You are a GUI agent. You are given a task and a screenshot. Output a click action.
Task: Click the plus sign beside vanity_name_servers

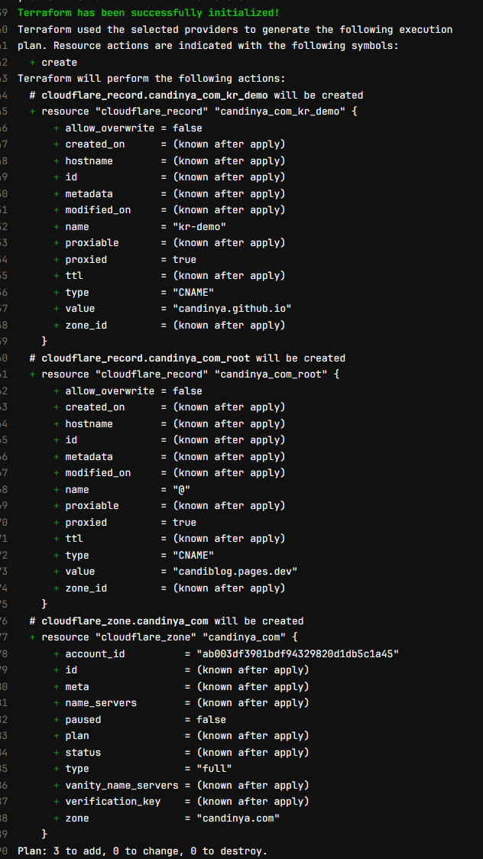pyautogui.click(x=57, y=785)
